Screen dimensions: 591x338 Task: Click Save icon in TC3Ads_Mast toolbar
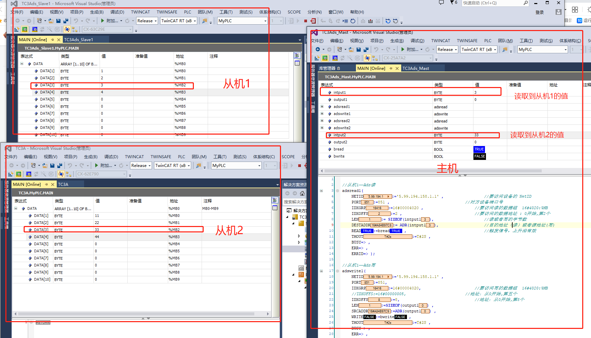(x=359, y=50)
